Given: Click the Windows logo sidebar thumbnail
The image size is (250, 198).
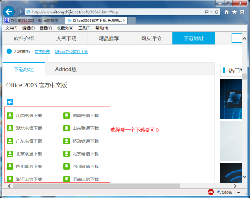Looking at the screenshot, I should (x=231, y=99).
